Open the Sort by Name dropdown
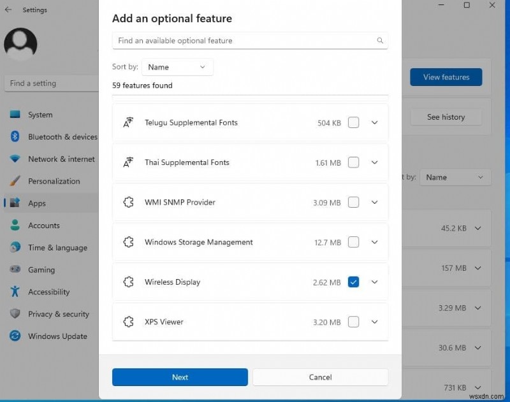This screenshot has height=402, width=510. (x=177, y=67)
